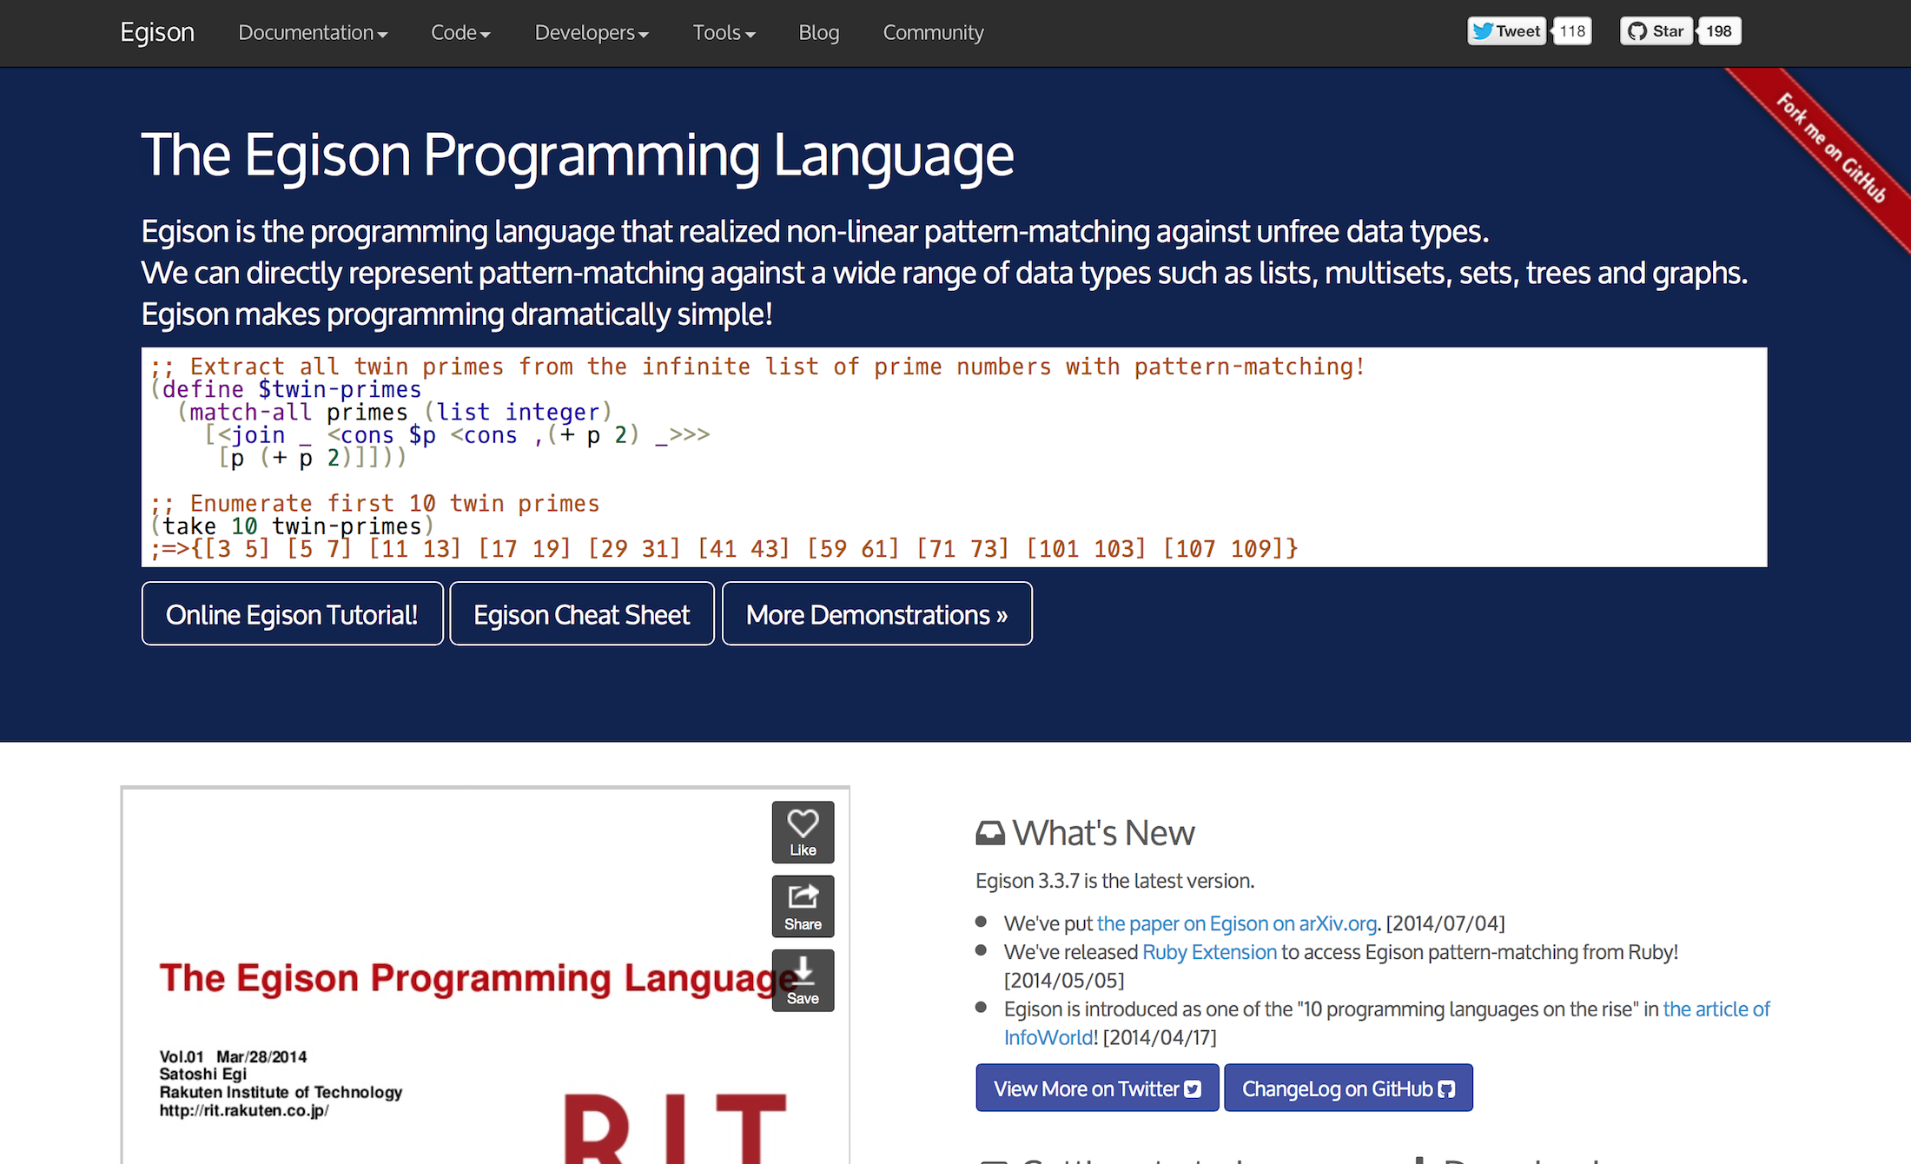View More Demonstrations
Screen dimensions: 1911x1164
pos(876,614)
